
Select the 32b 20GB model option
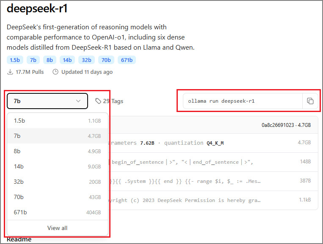[57, 182]
